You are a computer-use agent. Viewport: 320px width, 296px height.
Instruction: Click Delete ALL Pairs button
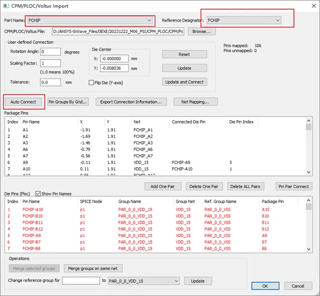click(246, 186)
